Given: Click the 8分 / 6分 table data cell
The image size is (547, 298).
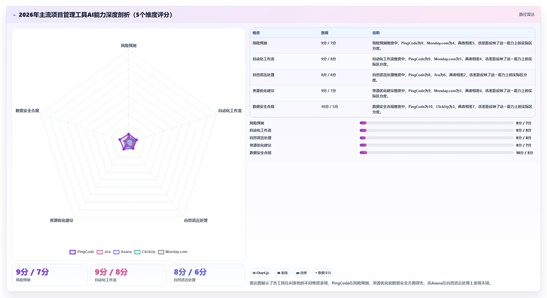Looking at the screenshot, I should [x=328, y=75].
